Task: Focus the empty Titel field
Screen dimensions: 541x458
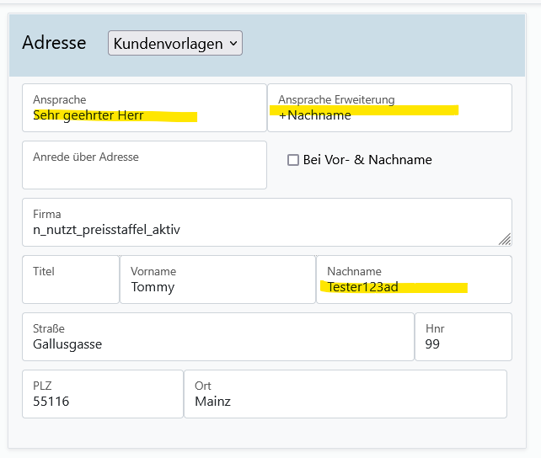Action: click(71, 287)
